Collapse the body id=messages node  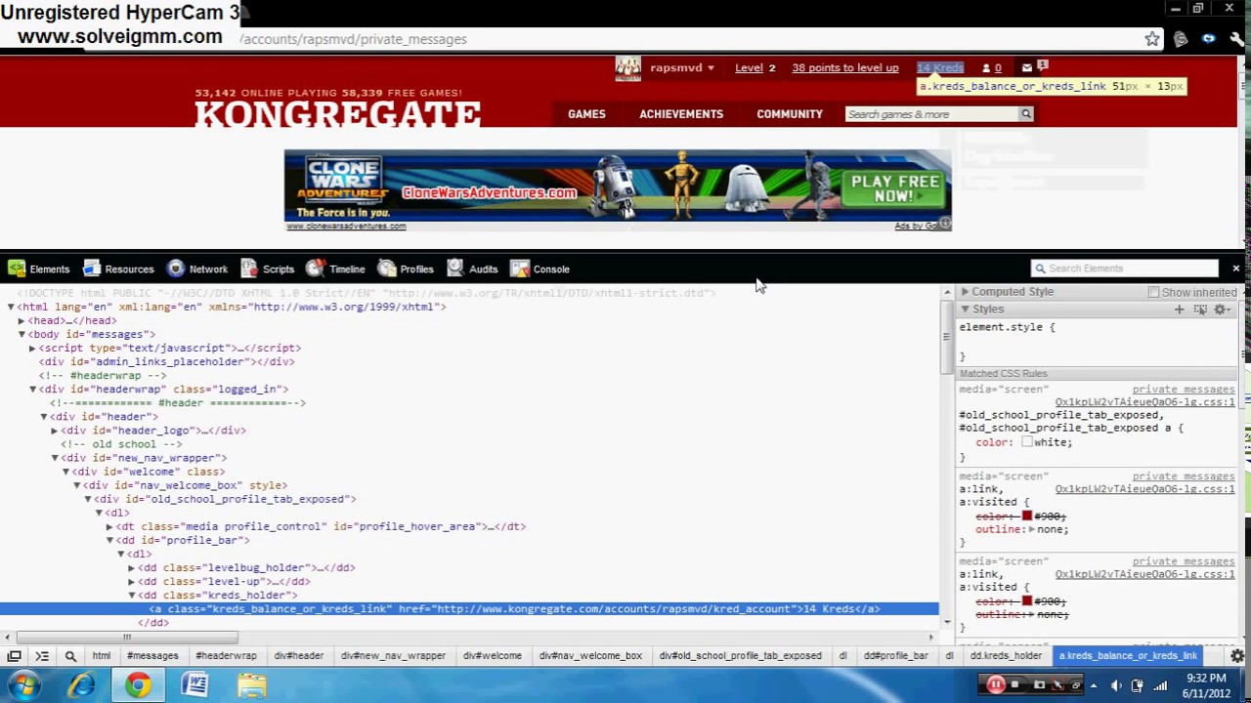22,334
